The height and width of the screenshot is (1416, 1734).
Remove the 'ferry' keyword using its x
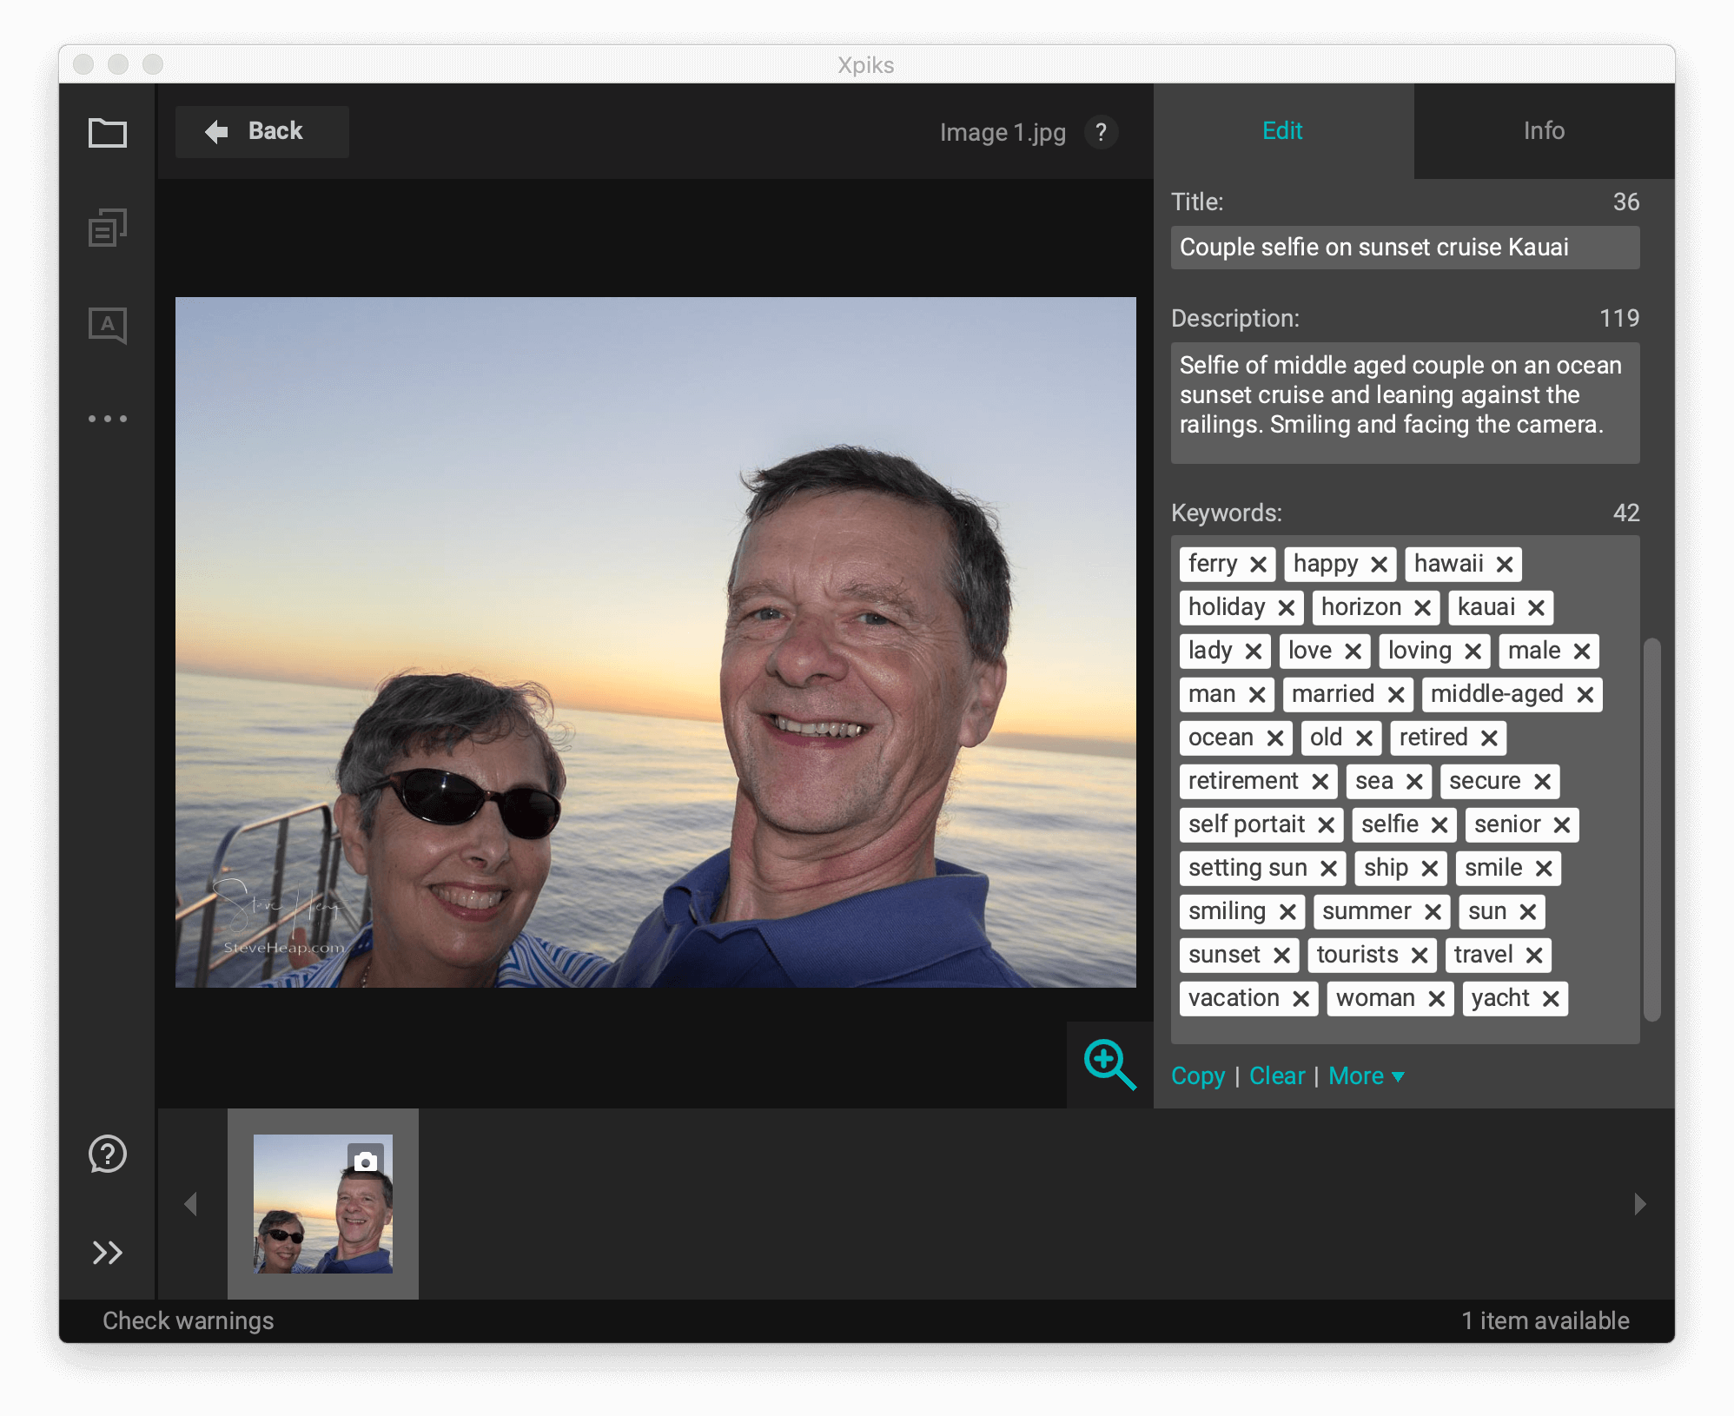click(1257, 564)
